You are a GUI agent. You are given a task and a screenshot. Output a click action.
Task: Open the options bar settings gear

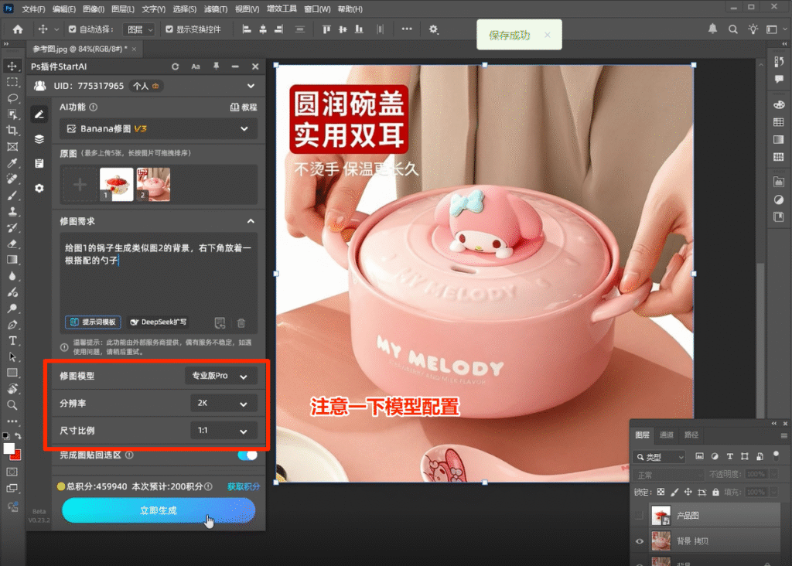pos(433,29)
